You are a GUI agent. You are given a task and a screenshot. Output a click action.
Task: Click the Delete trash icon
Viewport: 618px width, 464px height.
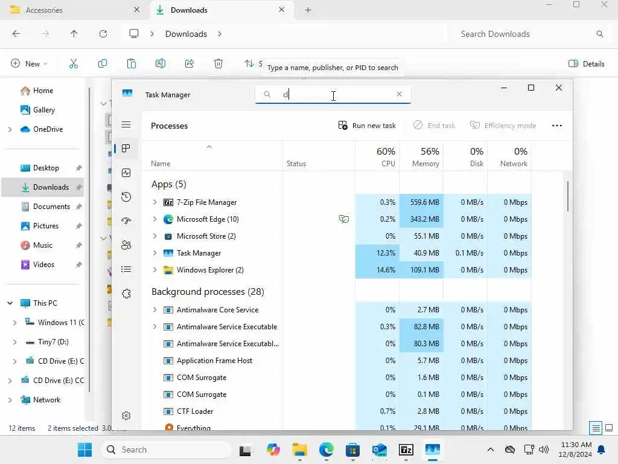[x=218, y=63]
